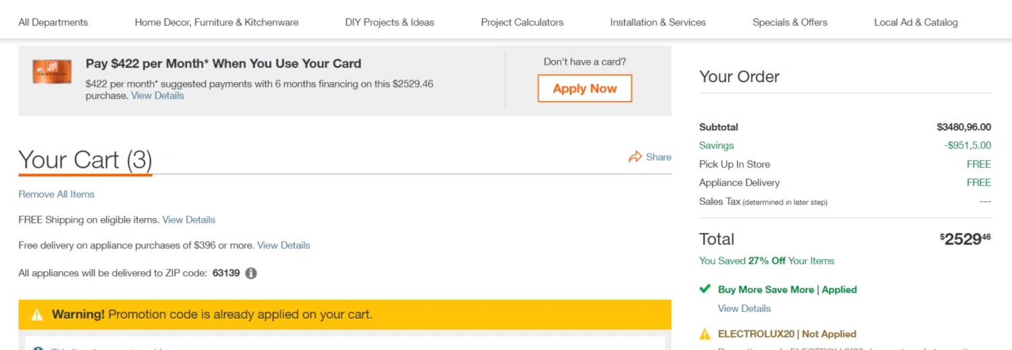Click Remove All Items link
Viewport: 1012px width, 350px height.
coord(57,195)
